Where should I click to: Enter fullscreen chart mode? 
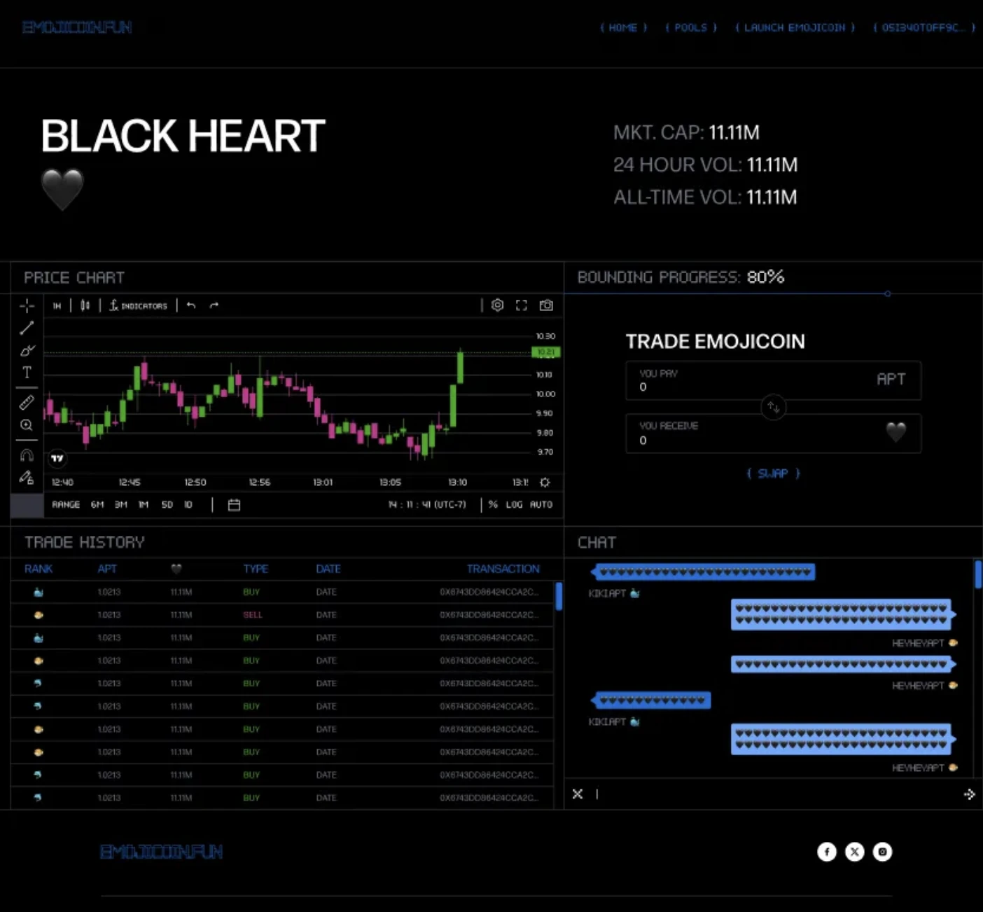pos(522,305)
